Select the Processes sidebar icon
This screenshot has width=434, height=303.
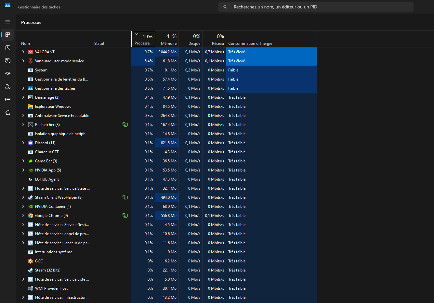point(8,35)
